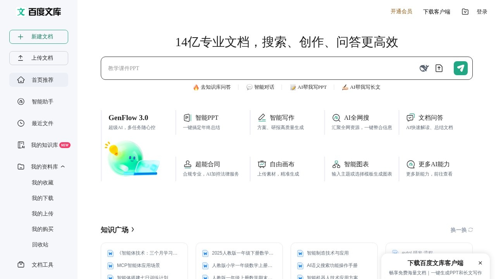This screenshot has height=279, width=496.
Task: Click the document upload icon inside the search bar
Action: 439,68
